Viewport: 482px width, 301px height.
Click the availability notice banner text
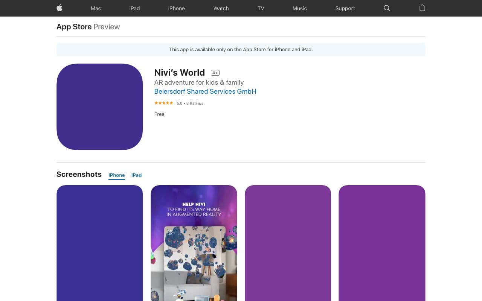[x=241, y=49]
